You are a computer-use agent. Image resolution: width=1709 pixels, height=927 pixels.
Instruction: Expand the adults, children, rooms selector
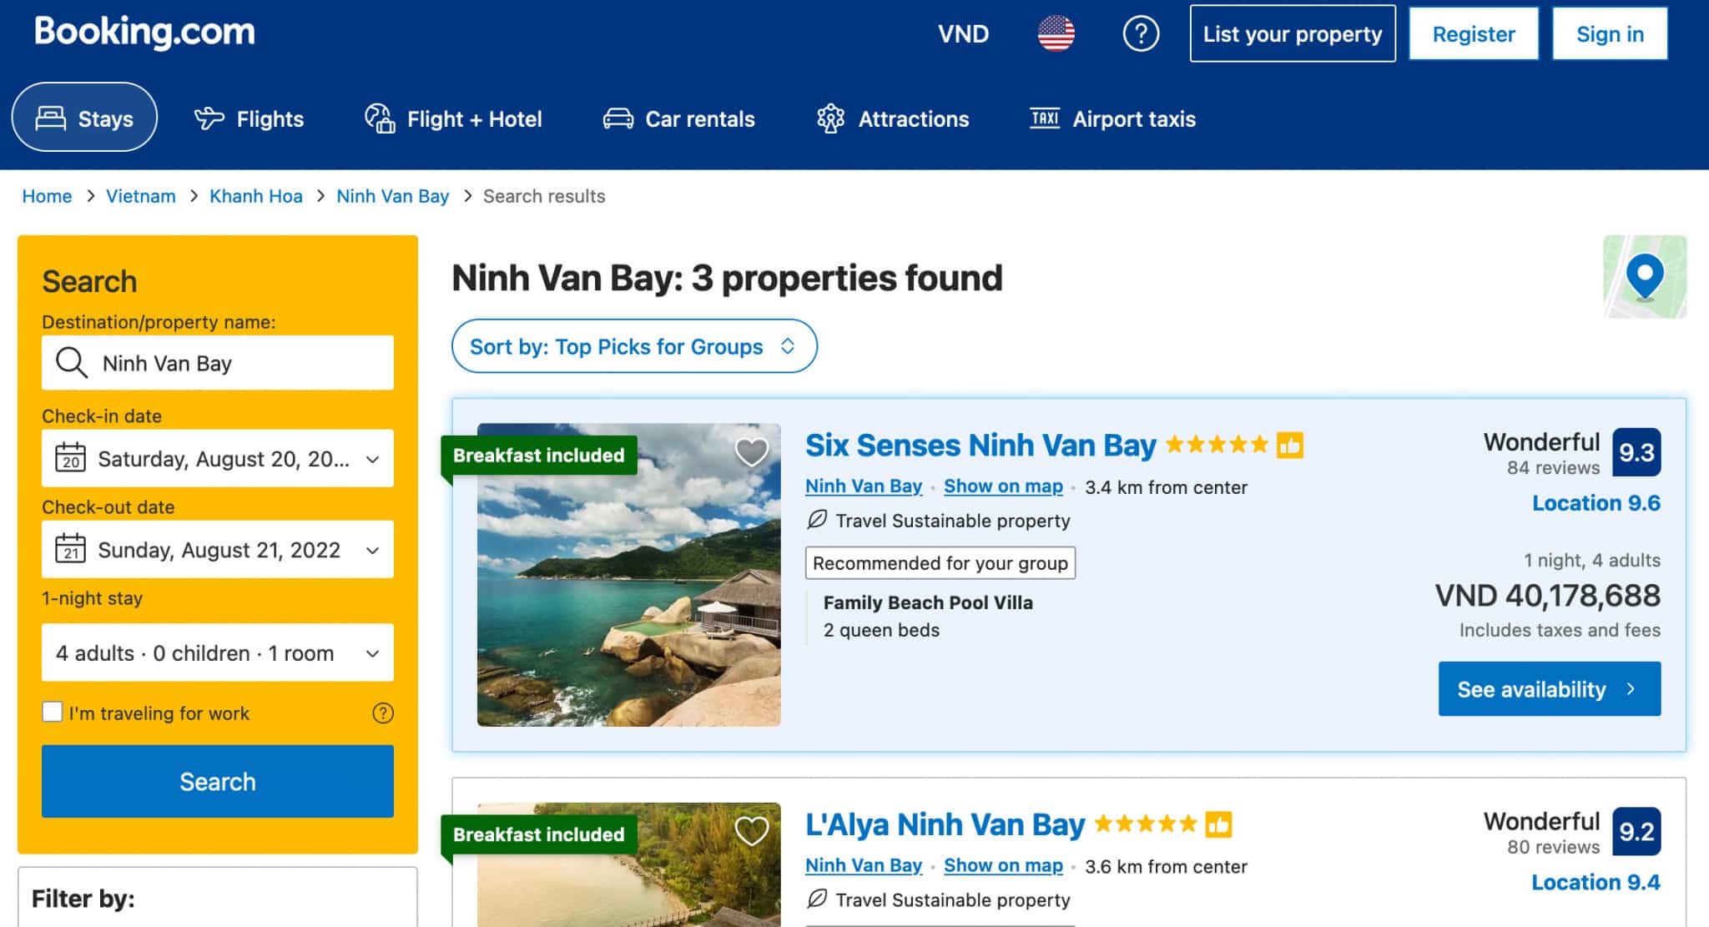(x=217, y=652)
